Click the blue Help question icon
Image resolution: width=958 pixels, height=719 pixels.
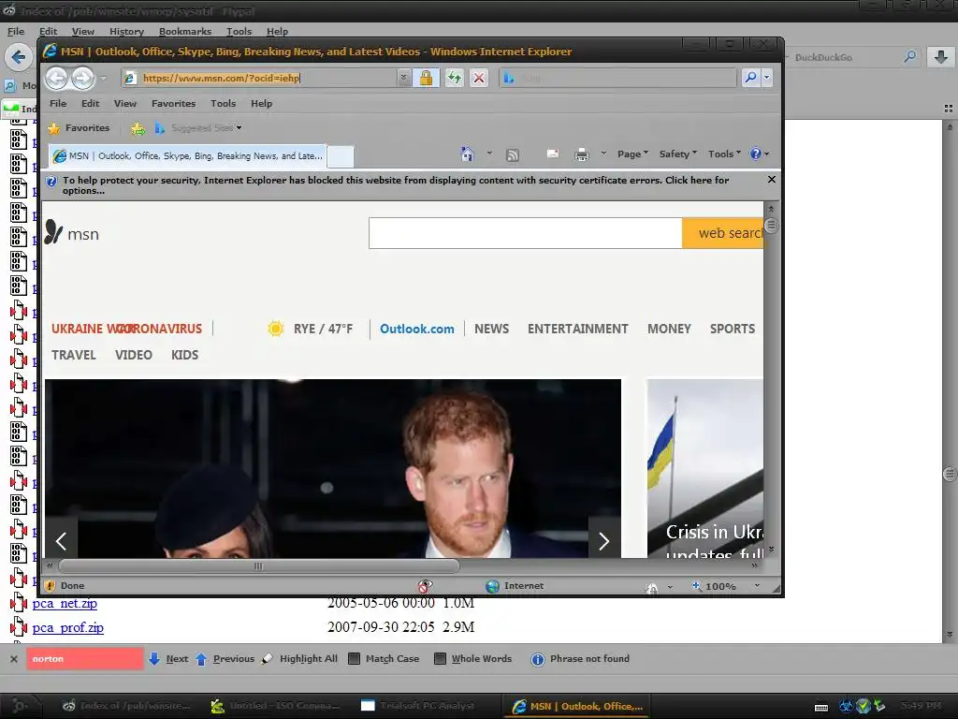(x=756, y=154)
